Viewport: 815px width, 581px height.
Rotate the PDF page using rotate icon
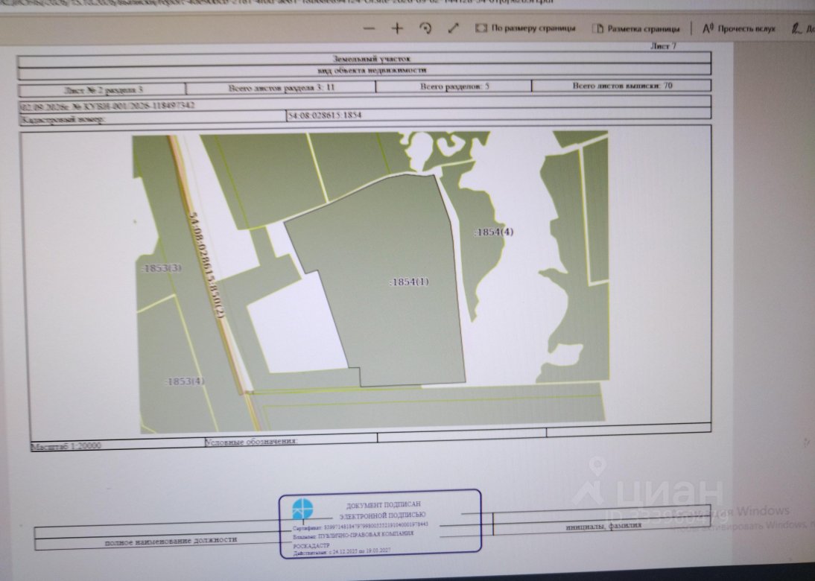click(425, 28)
